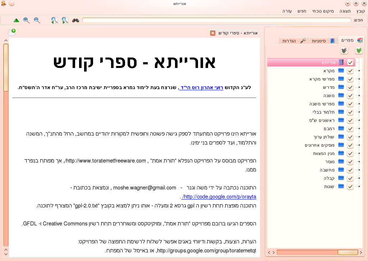Click the green up triangle icon
This screenshot has width=368, height=261.
pyautogui.click(x=16, y=20)
